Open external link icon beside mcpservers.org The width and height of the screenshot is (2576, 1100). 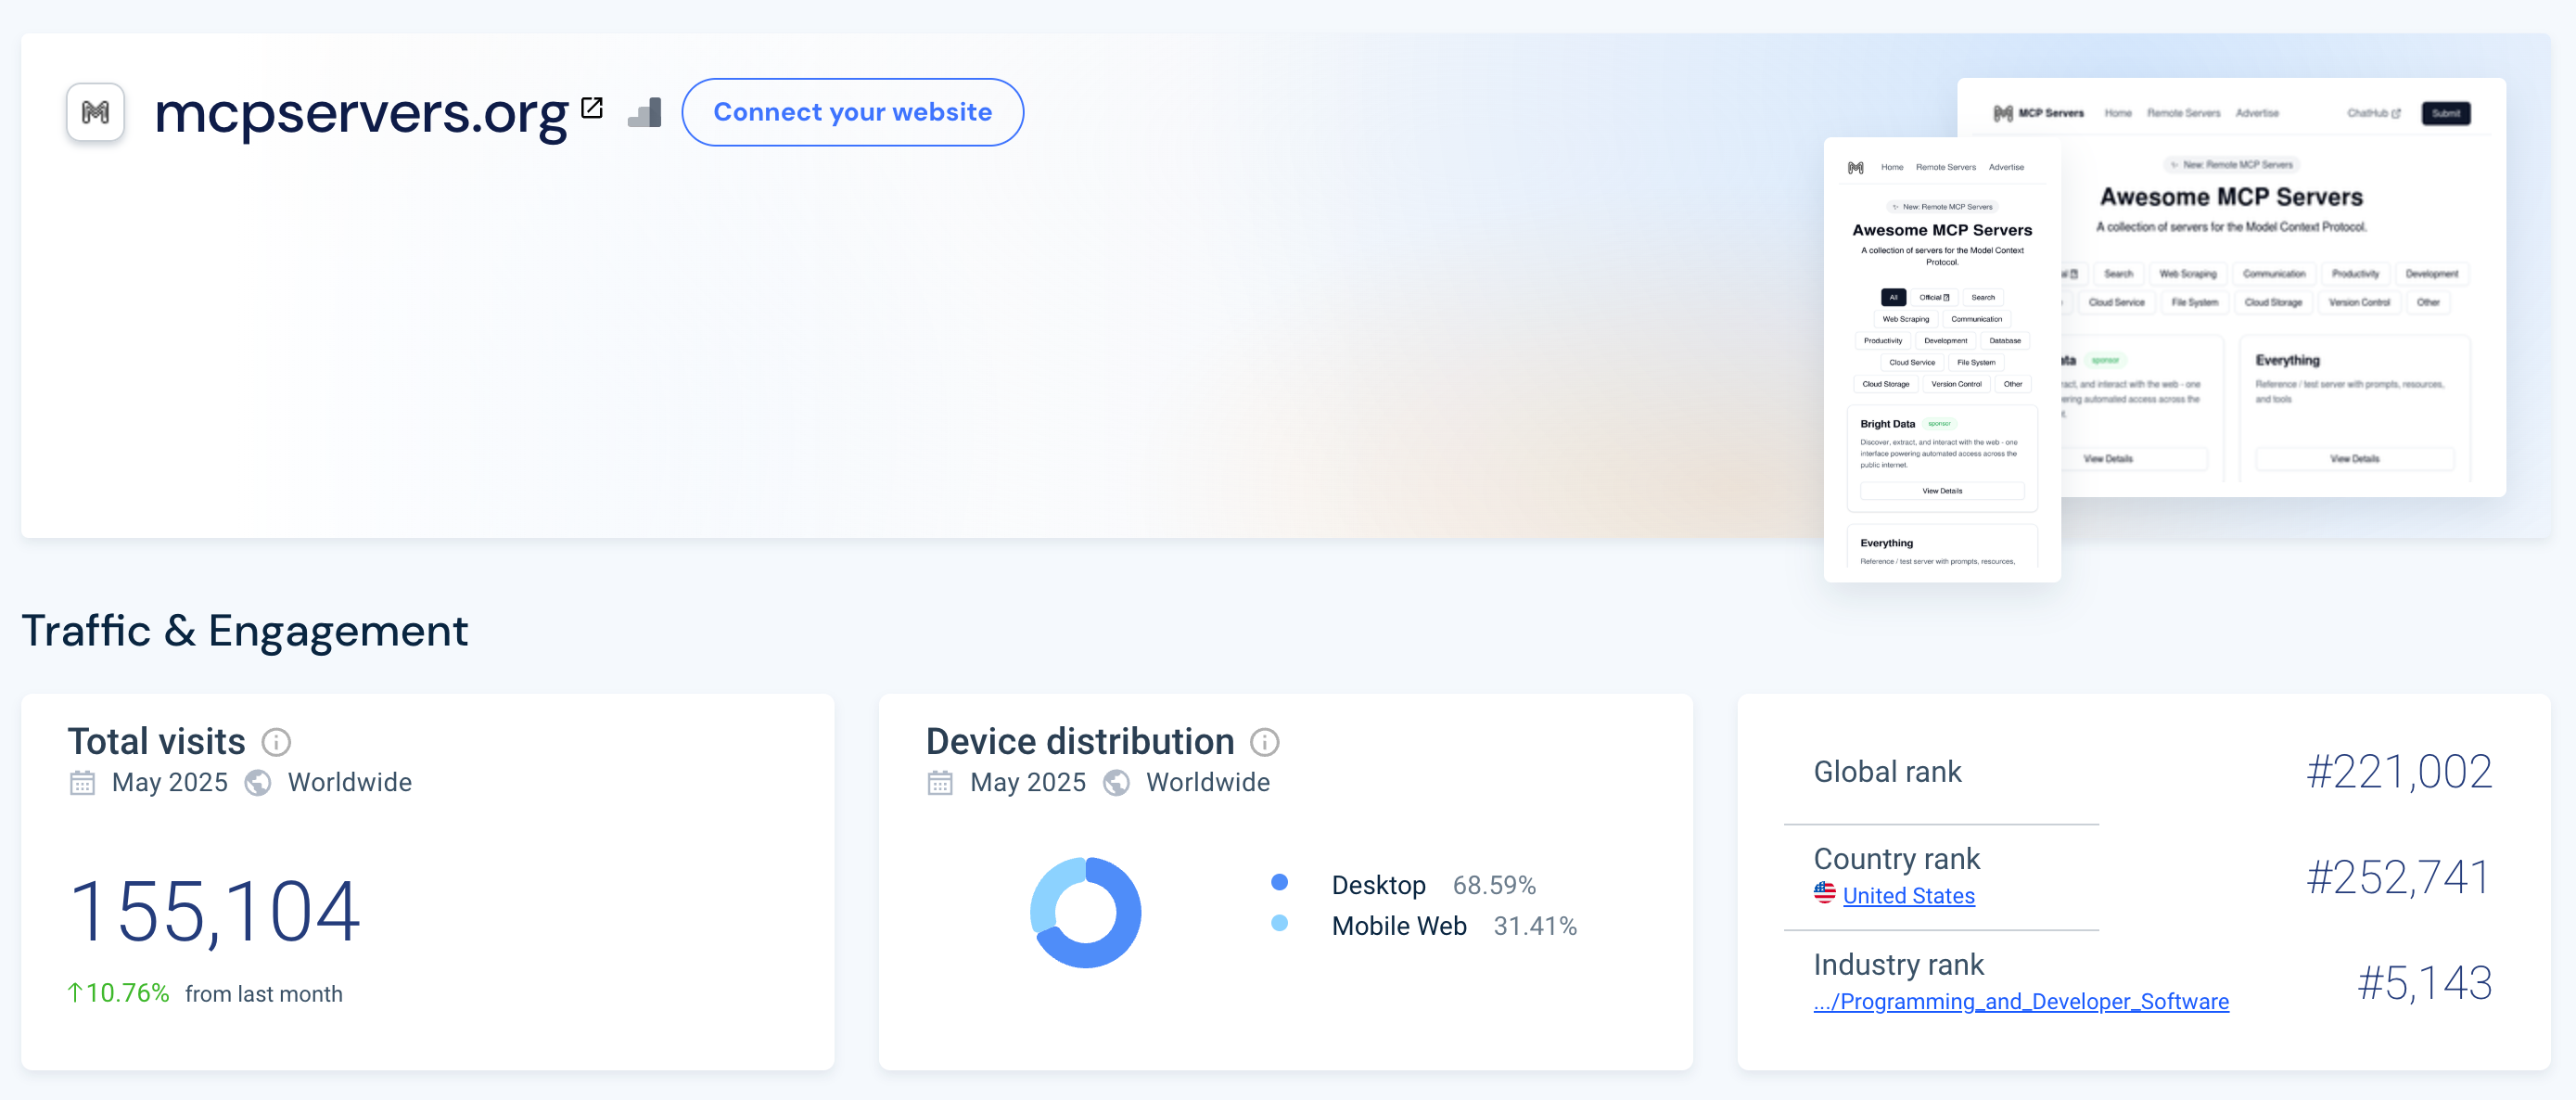click(592, 108)
